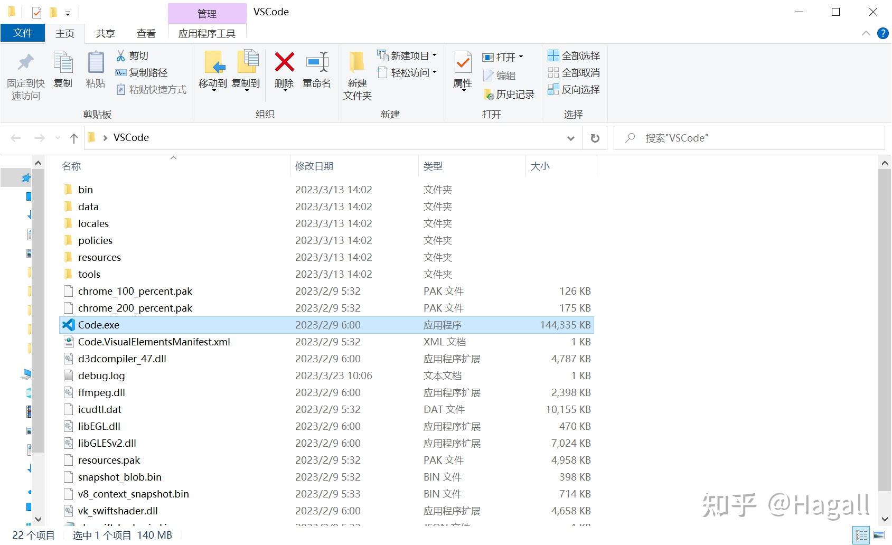The width and height of the screenshot is (892, 545).
Task: Expand the address bar history dropdown
Action: pyautogui.click(x=570, y=138)
